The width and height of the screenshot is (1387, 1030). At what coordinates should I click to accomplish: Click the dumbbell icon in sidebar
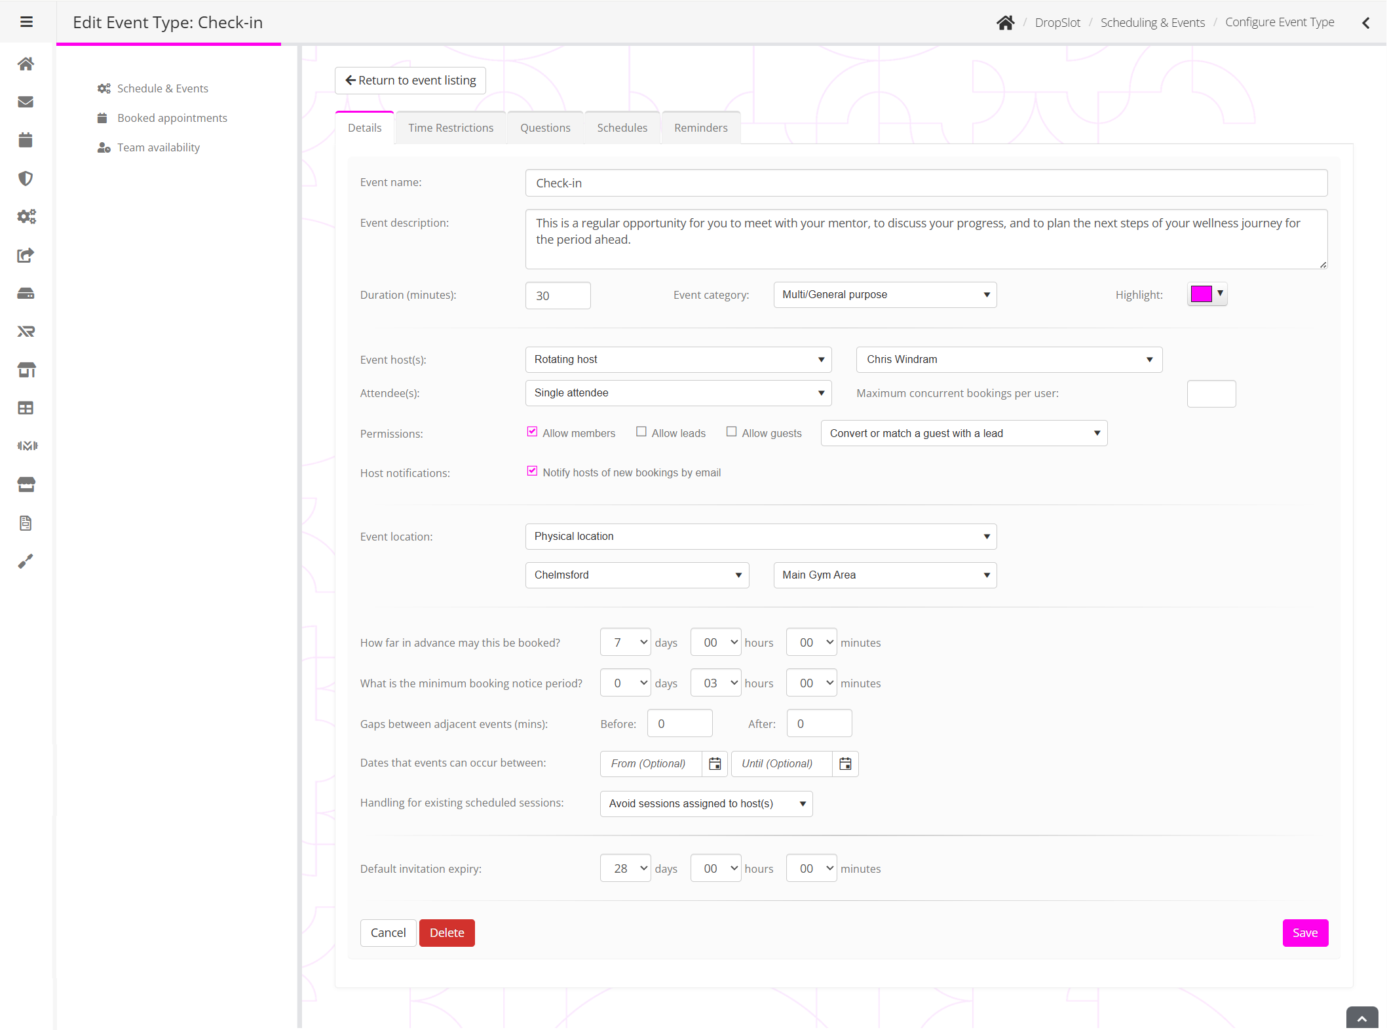pos(27,446)
